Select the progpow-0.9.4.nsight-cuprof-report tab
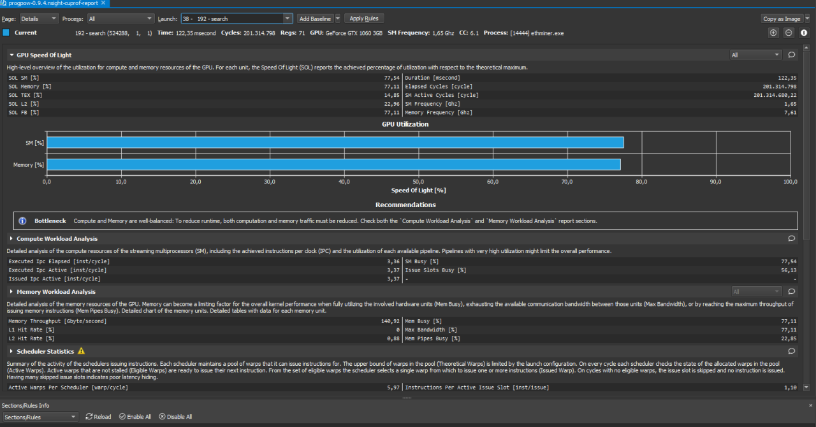 [x=52, y=3]
